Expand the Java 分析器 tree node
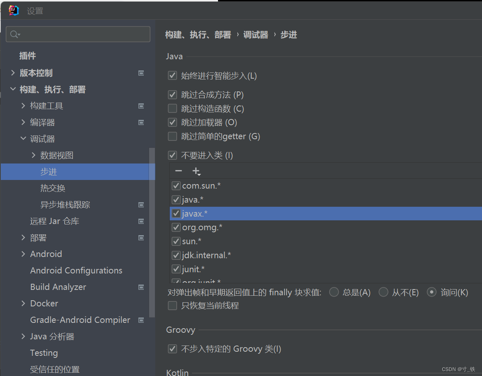This screenshot has height=376, width=482. (23, 336)
